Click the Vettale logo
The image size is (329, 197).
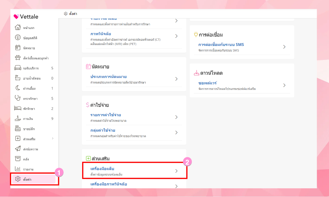pos(26,17)
